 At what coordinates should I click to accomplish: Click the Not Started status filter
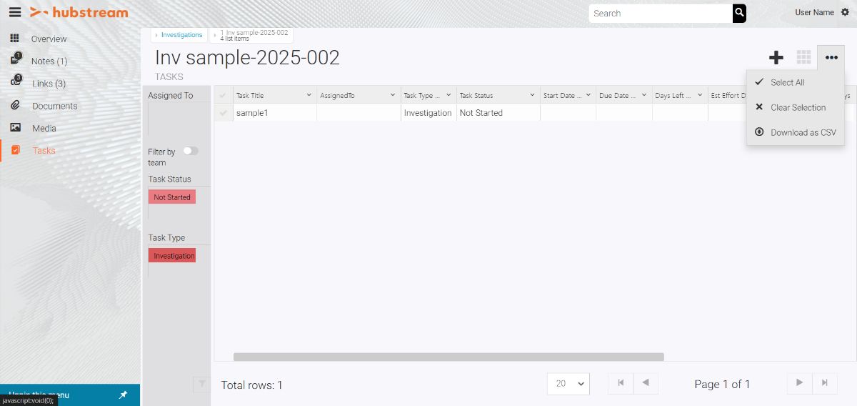coord(172,197)
